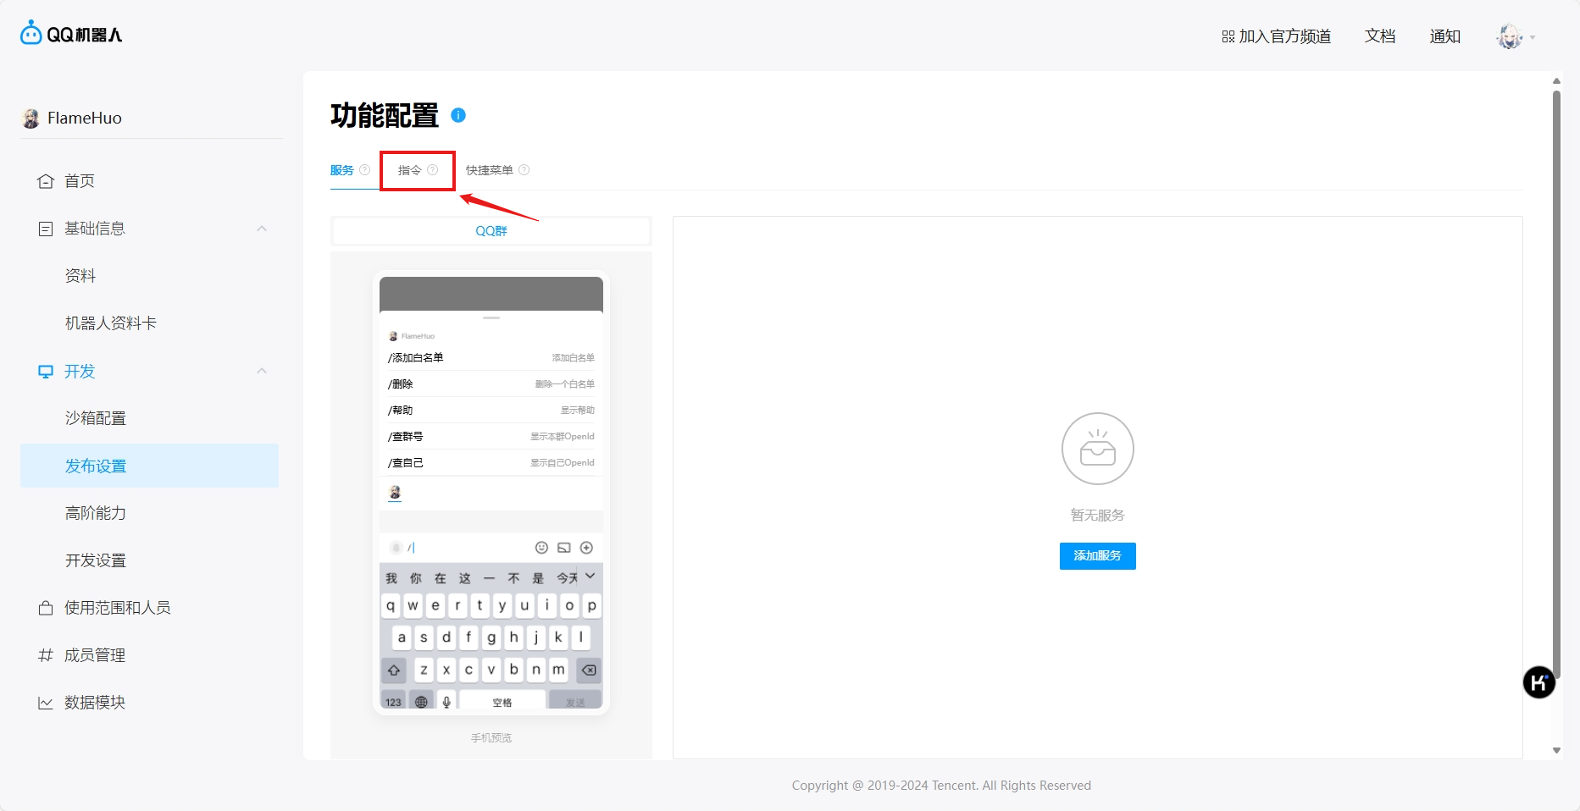Click the shift key on preview keyboard
The height and width of the screenshot is (811, 1580).
point(394,670)
